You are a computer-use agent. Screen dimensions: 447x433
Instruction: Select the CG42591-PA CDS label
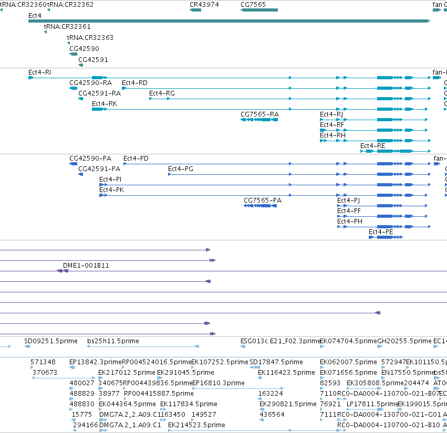(x=99, y=169)
